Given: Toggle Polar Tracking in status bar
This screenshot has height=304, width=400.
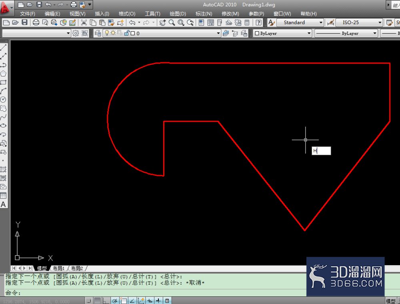Looking at the screenshot, I should click(114, 301).
